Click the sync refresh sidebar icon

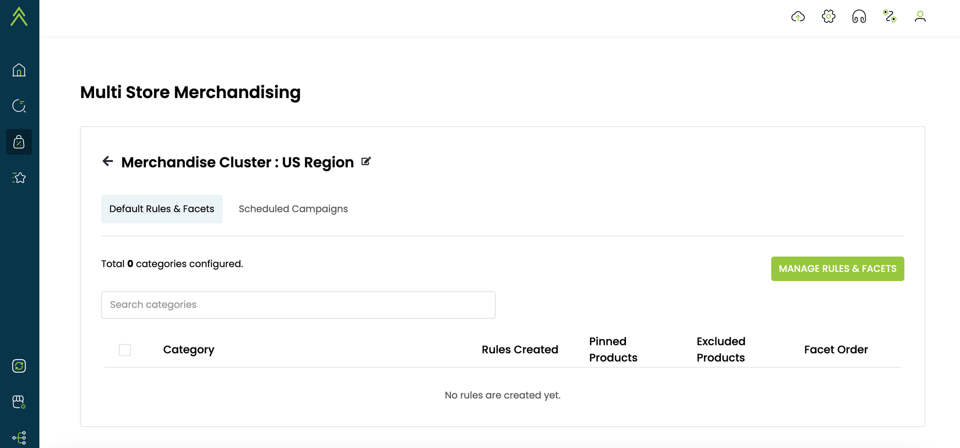(x=19, y=366)
